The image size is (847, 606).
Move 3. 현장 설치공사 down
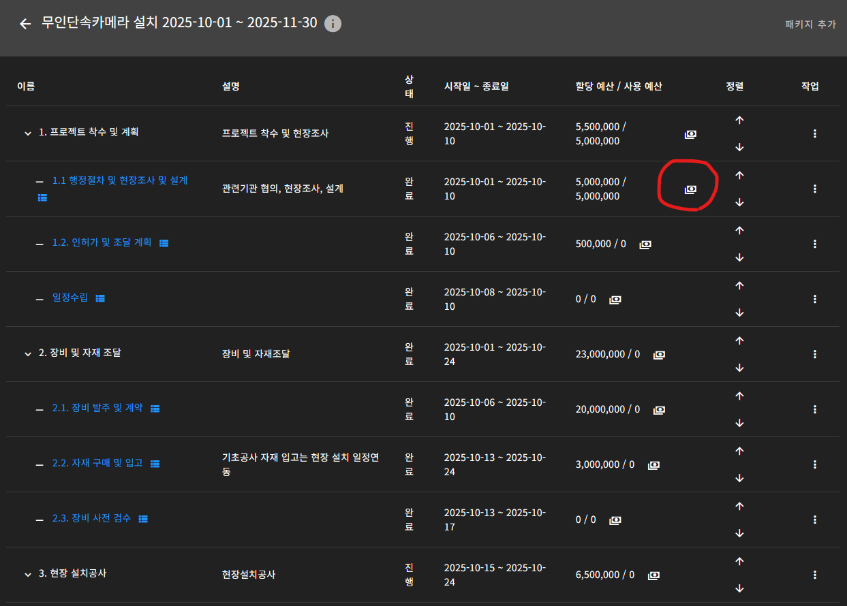click(739, 588)
